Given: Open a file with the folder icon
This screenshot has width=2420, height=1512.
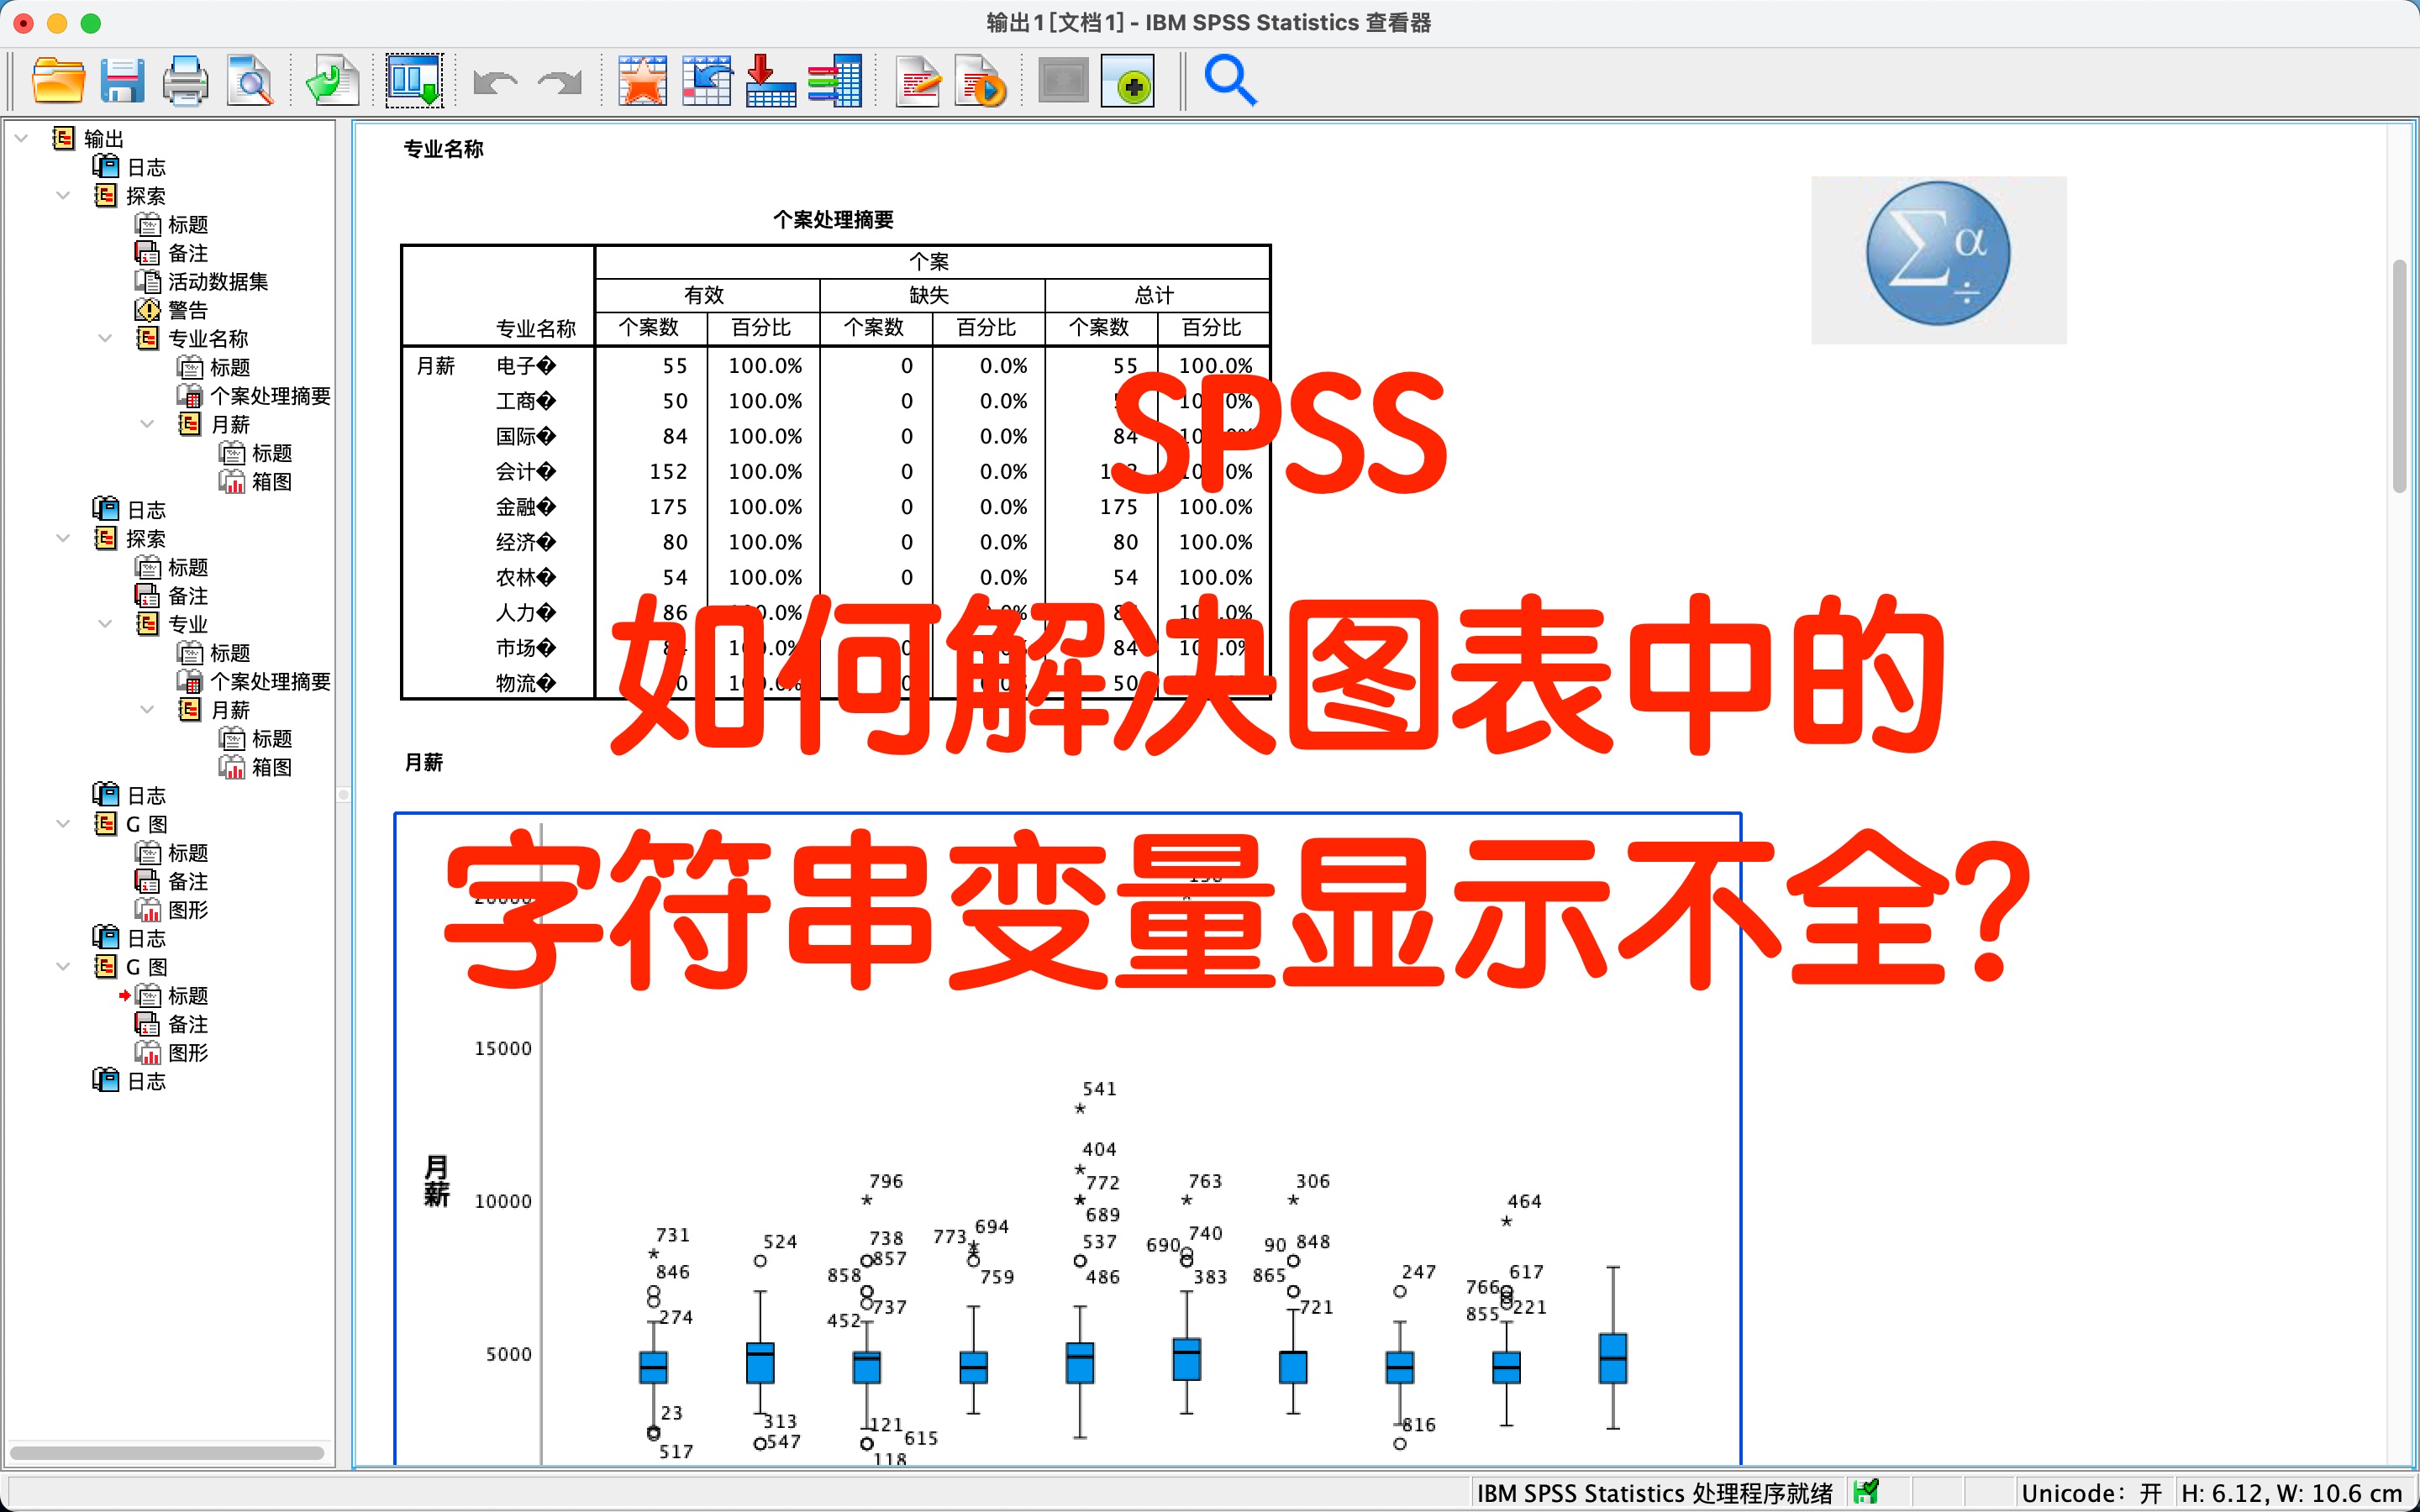Looking at the screenshot, I should (x=58, y=80).
